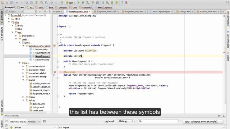Click the Undo arrow icon
The width and height of the screenshot is (230, 129).
point(17,3)
